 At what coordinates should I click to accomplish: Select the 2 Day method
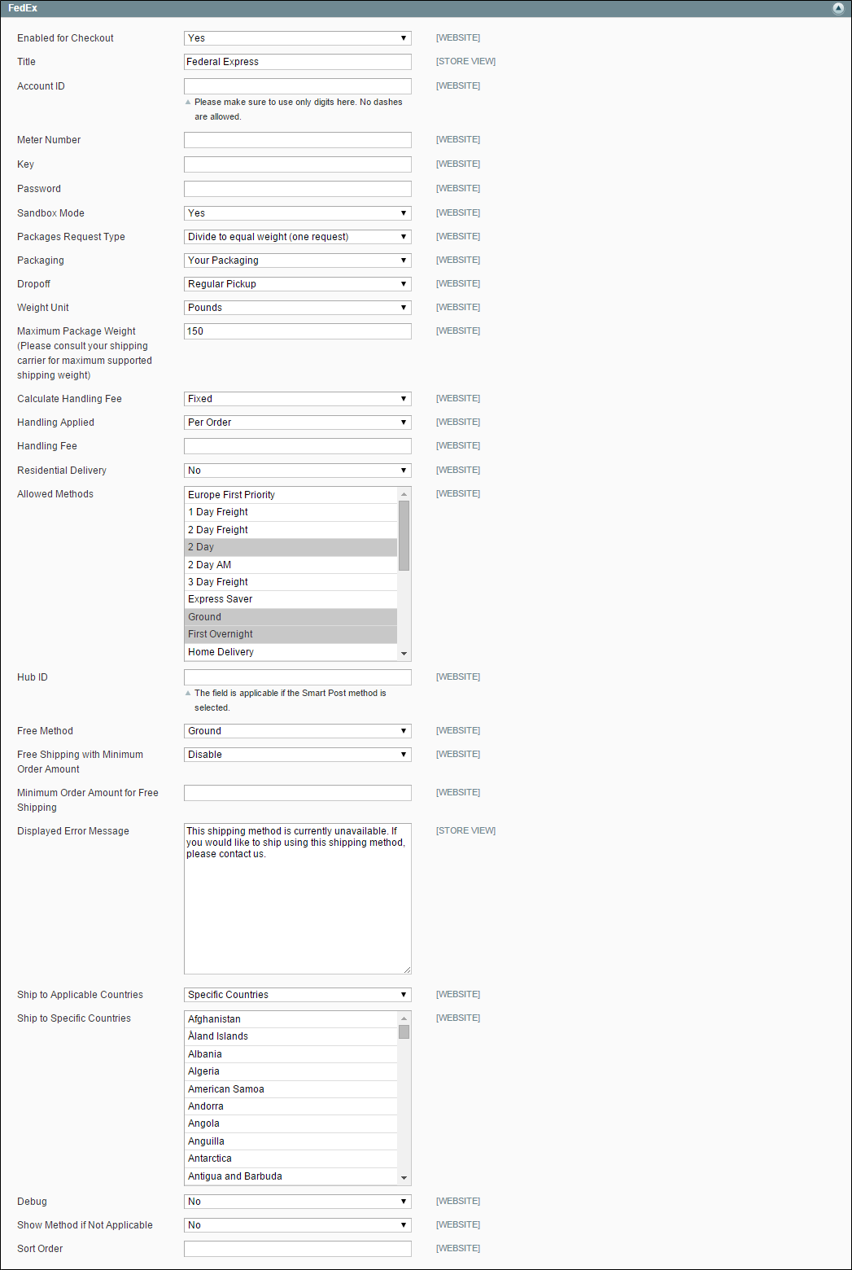(x=291, y=547)
